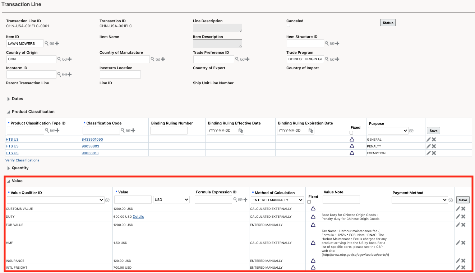Toggle the Canceled checkbox
This screenshot has height=273, width=475.
pyautogui.click(x=288, y=25)
